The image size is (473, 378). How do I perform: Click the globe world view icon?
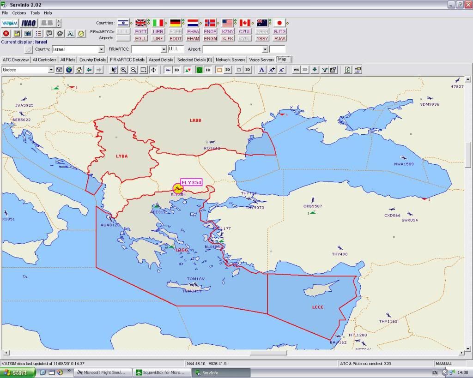pyautogui.click(x=69, y=70)
